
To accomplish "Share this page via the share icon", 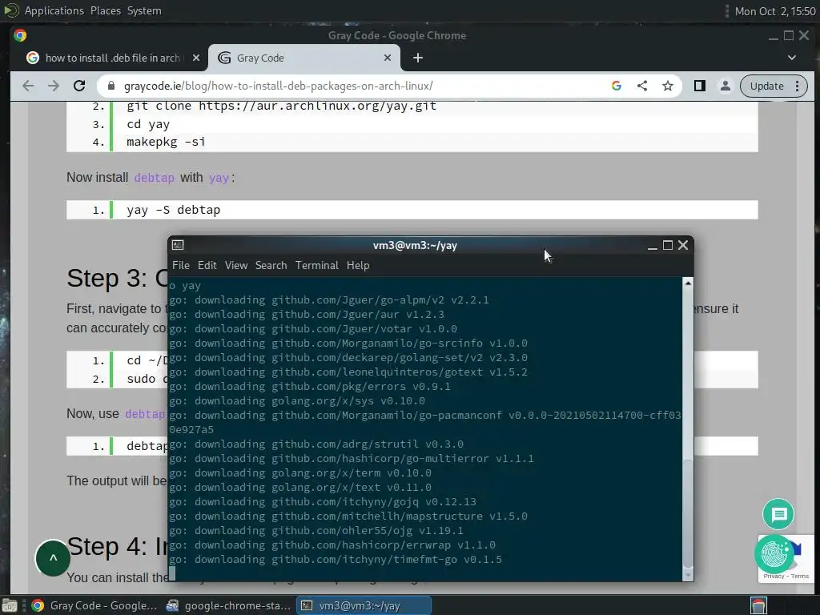I will click(x=642, y=86).
